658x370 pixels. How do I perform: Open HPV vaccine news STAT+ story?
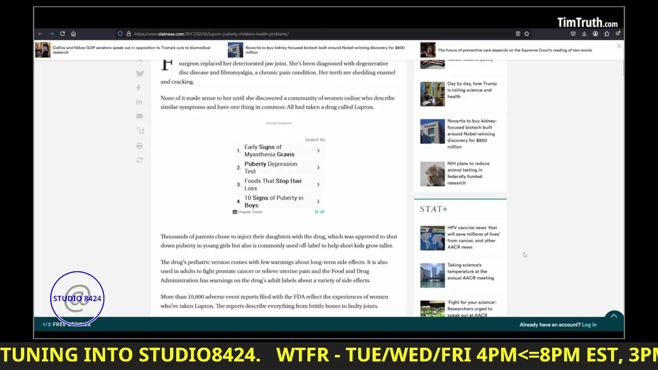pyautogui.click(x=473, y=237)
